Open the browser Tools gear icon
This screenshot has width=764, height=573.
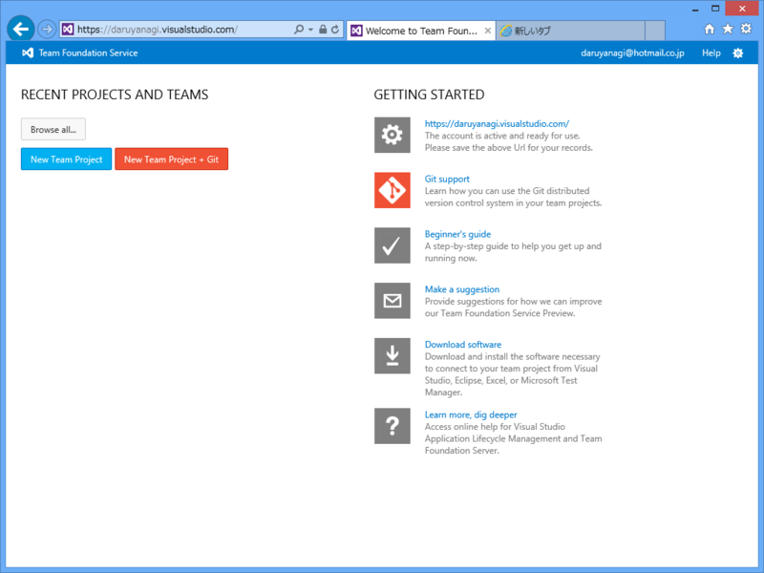[x=746, y=29]
